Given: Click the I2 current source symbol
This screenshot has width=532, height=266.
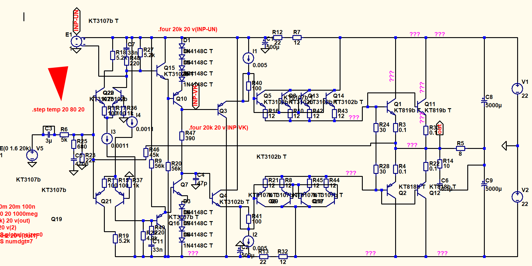Looking at the screenshot, I should (248, 241).
